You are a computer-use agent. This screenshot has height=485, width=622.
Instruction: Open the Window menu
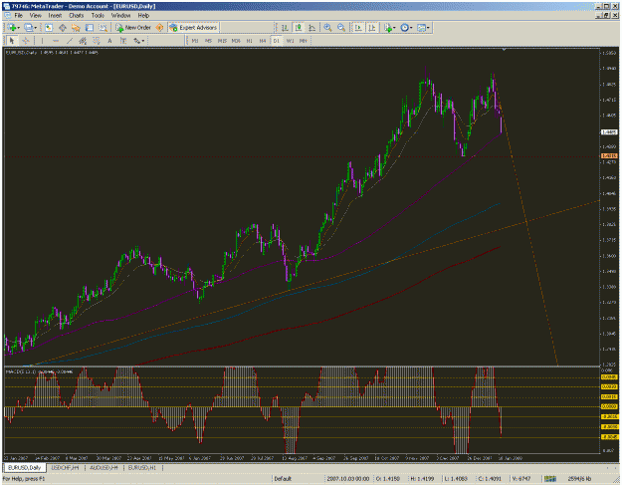[120, 16]
